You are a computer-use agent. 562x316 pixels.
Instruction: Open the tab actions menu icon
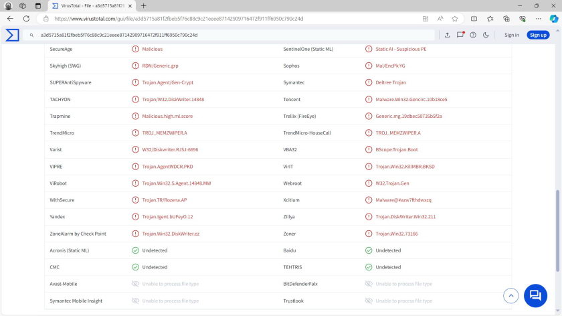[x=37, y=6]
